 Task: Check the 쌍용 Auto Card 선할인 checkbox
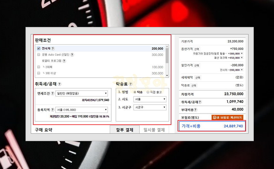pyautogui.click(x=39, y=55)
